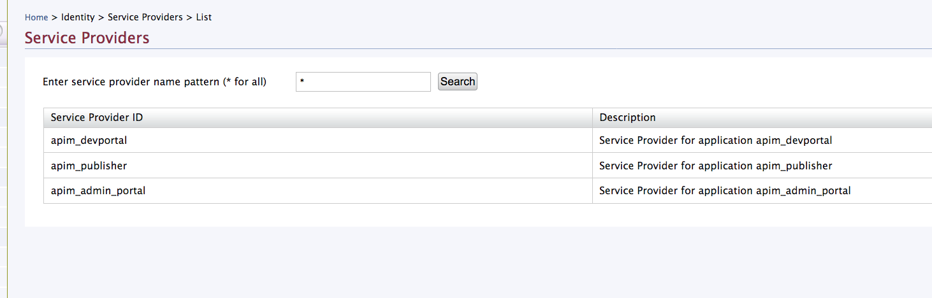Click the description for application apim_admin_portal
The width and height of the screenshot is (932, 298).
[725, 190]
